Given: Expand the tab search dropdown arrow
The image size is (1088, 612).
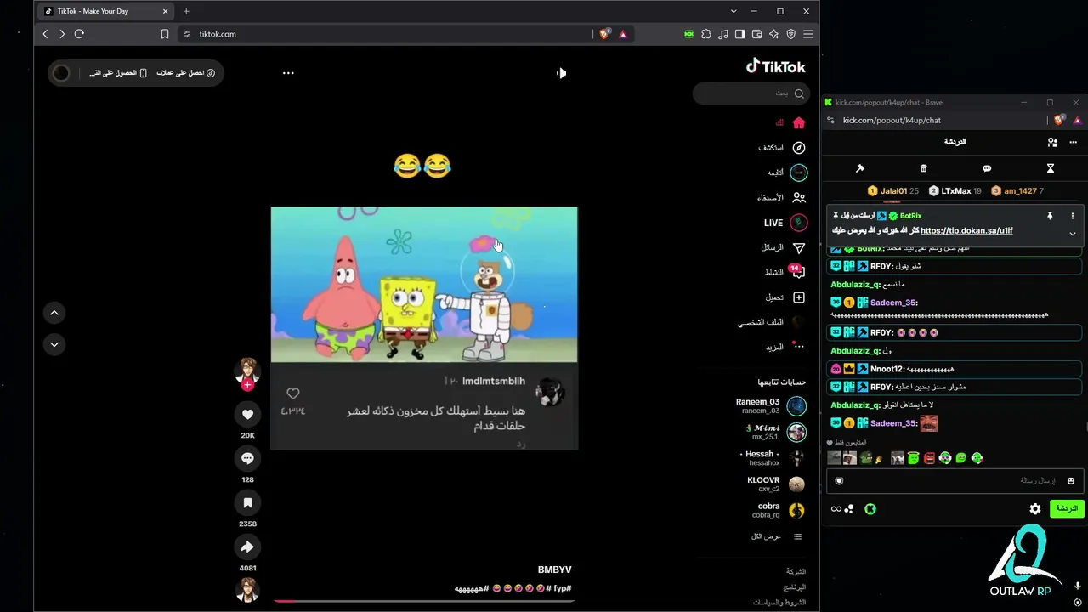Looking at the screenshot, I should [734, 11].
